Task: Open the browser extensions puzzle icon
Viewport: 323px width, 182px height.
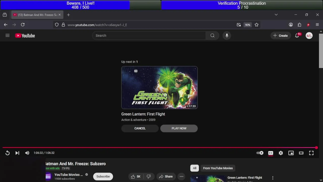Action: click(x=300, y=25)
